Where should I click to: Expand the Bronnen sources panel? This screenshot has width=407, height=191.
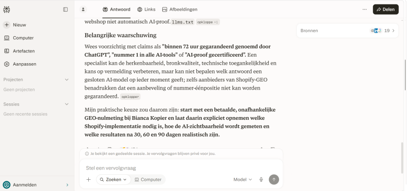pos(347,31)
